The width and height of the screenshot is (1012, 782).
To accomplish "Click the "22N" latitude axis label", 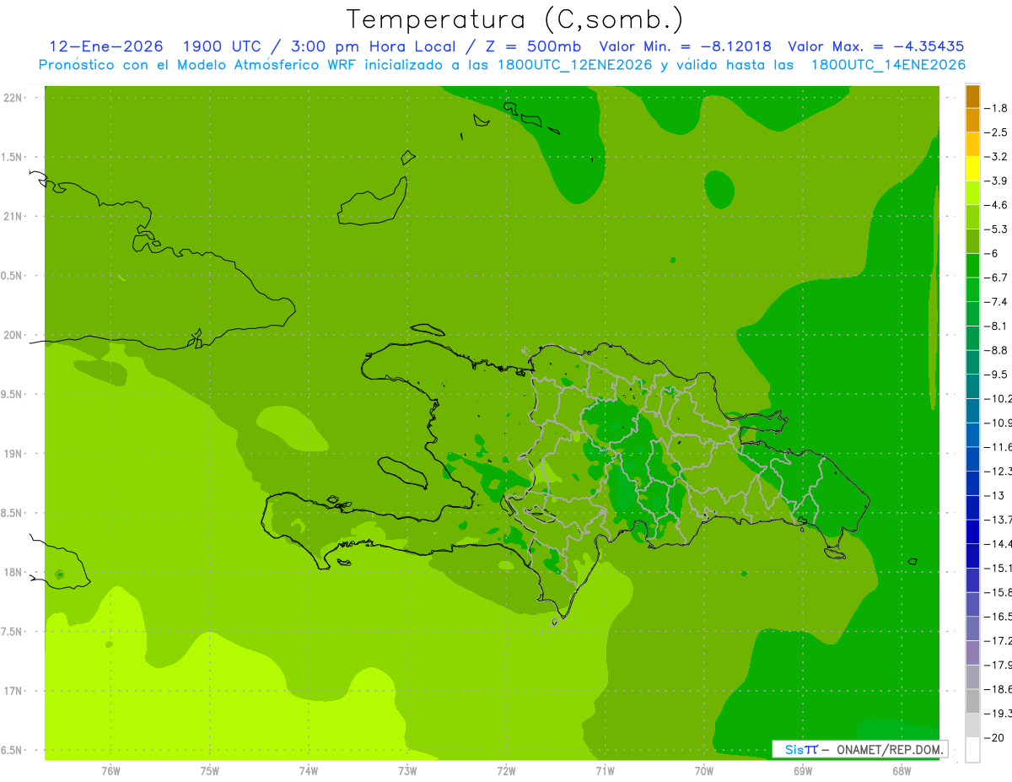I will tap(13, 98).
